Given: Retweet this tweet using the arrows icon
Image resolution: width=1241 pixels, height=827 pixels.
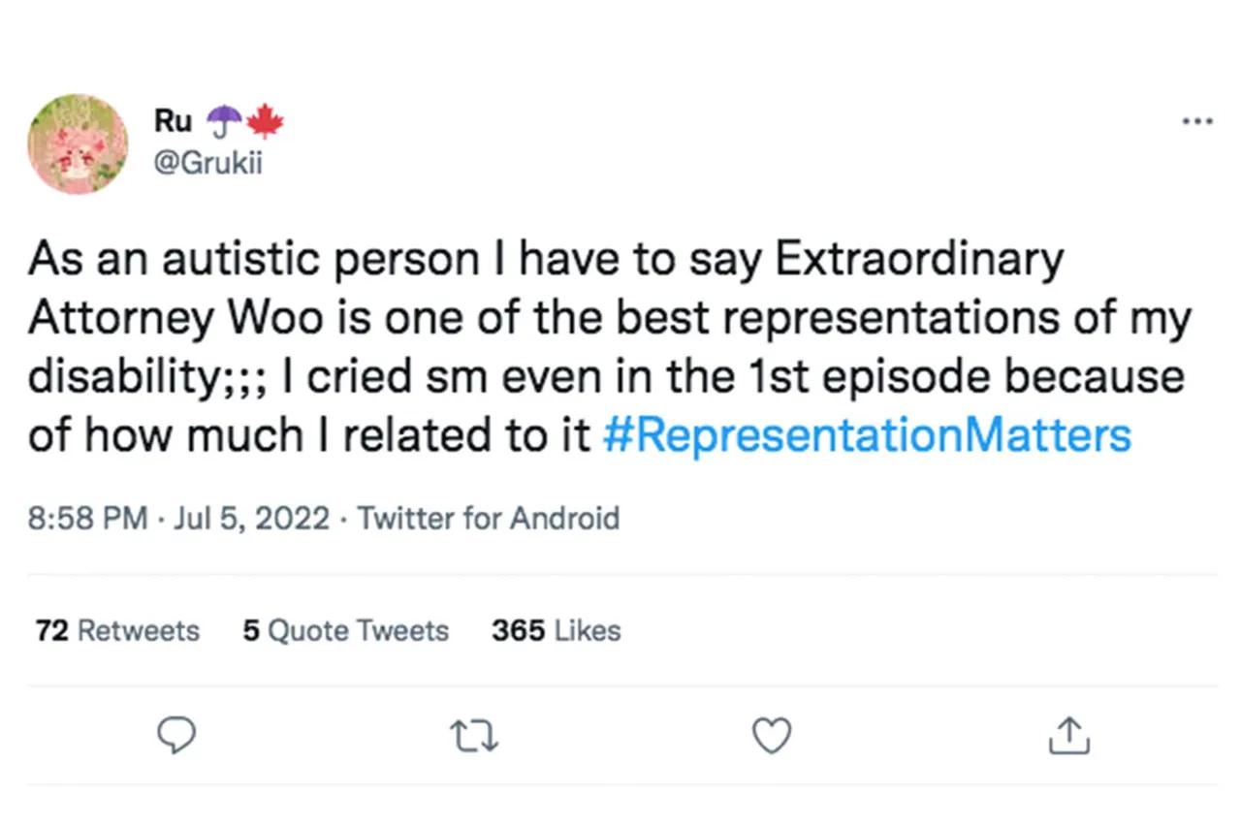Looking at the screenshot, I should click(x=475, y=736).
